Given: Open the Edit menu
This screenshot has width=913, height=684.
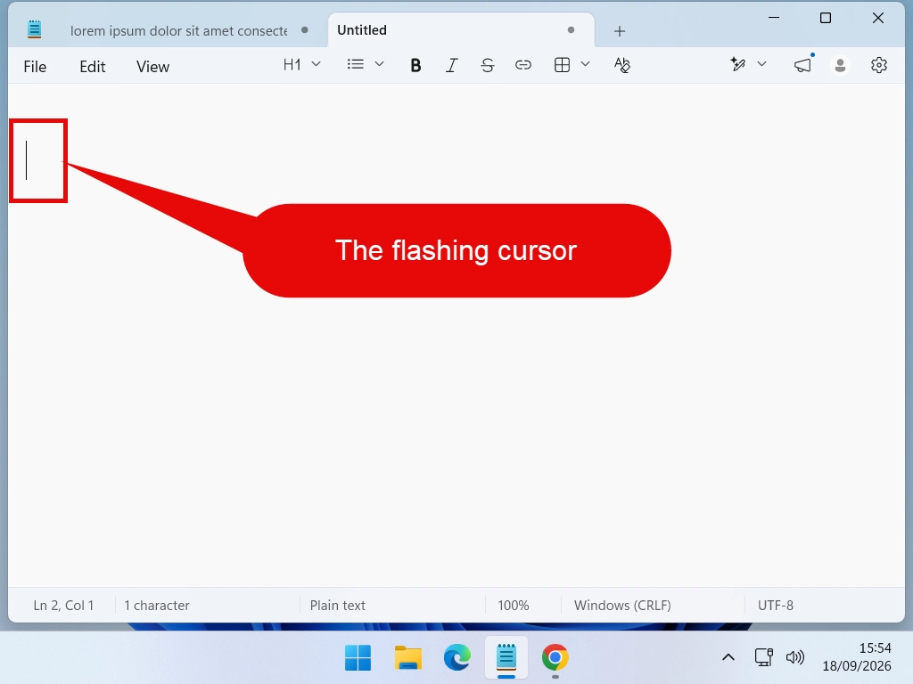Looking at the screenshot, I should (x=93, y=66).
